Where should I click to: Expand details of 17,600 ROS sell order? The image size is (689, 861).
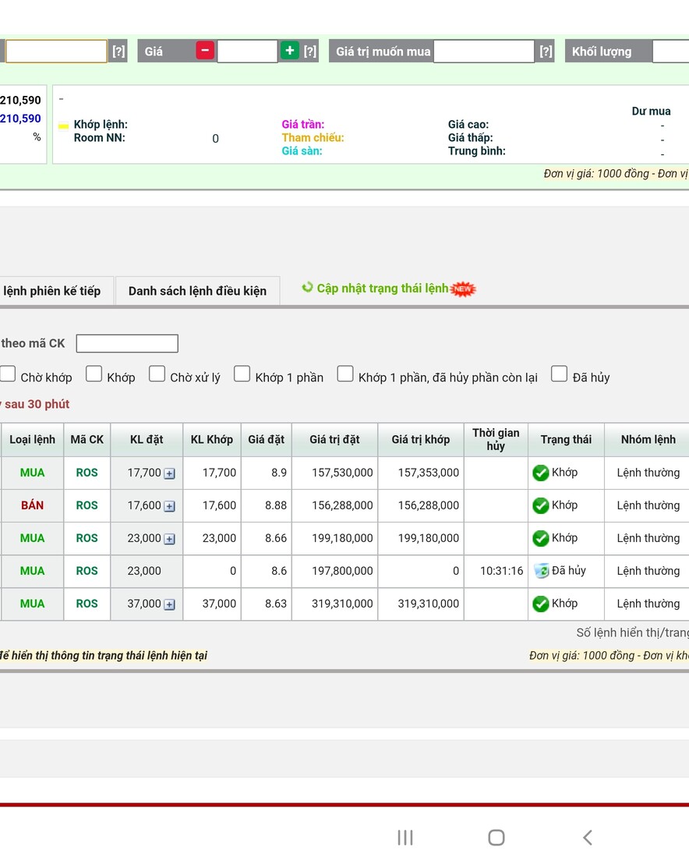coord(169,506)
